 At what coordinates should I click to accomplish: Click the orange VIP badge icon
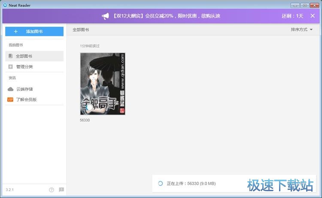(10, 100)
